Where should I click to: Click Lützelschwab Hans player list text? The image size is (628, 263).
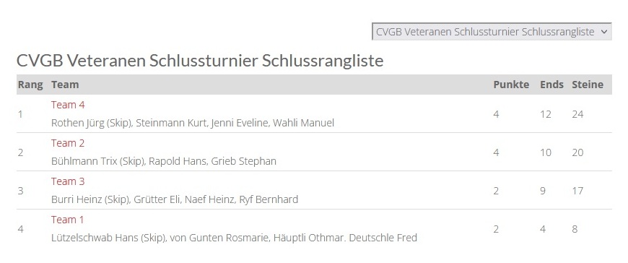pyautogui.click(x=235, y=238)
